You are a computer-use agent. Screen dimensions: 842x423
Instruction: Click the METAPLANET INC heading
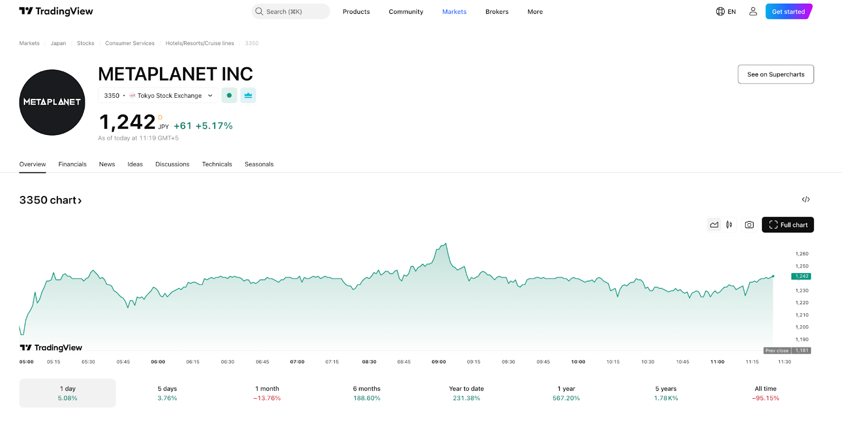click(x=176, y=74)
